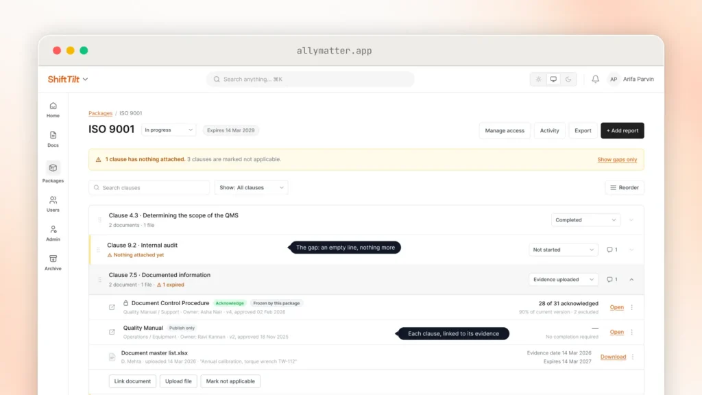Screen dimensions: 702x395
Task: Click the Document Control Procedure external link icon
Action: click(112, 307)
